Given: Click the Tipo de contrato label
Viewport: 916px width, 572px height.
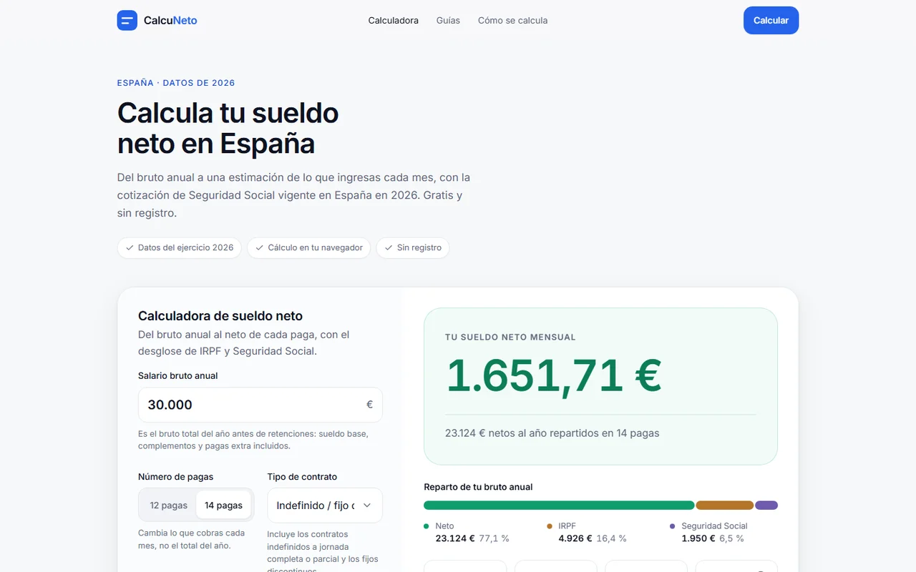Looking at the screenshot, I should [x=302, y=477].
